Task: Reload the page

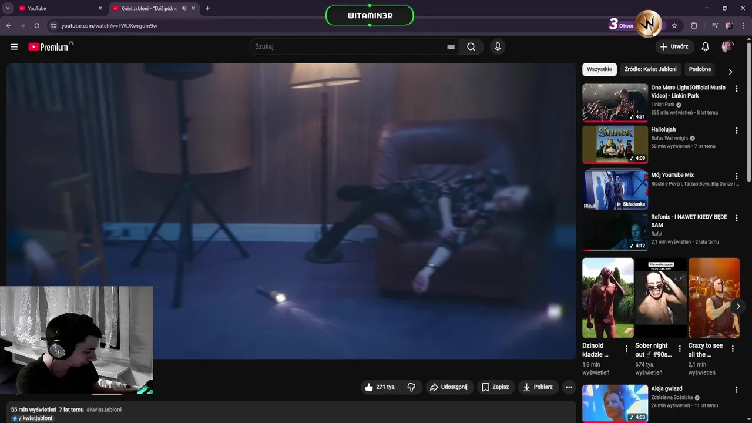Action: 36,26
